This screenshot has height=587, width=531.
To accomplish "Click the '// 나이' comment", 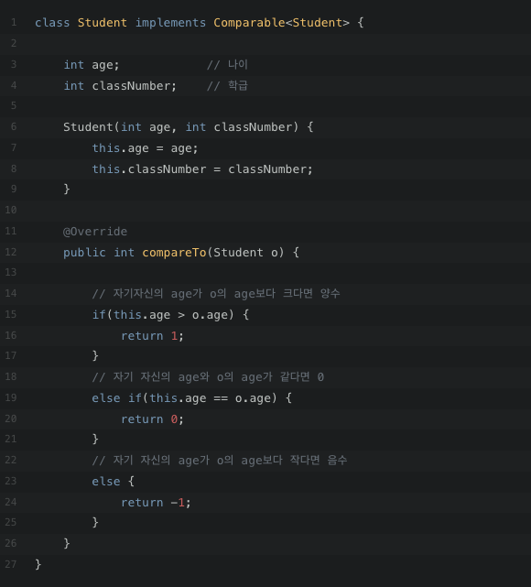I will pyautogui.click(x=227, y=64).
